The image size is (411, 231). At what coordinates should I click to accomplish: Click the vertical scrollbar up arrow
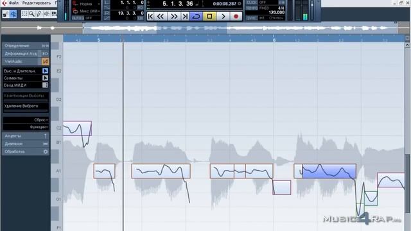coord(407,45)
